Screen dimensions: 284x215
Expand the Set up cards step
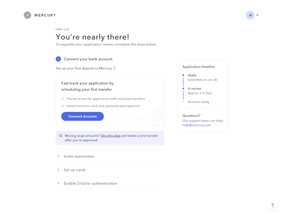click(75, 170)
